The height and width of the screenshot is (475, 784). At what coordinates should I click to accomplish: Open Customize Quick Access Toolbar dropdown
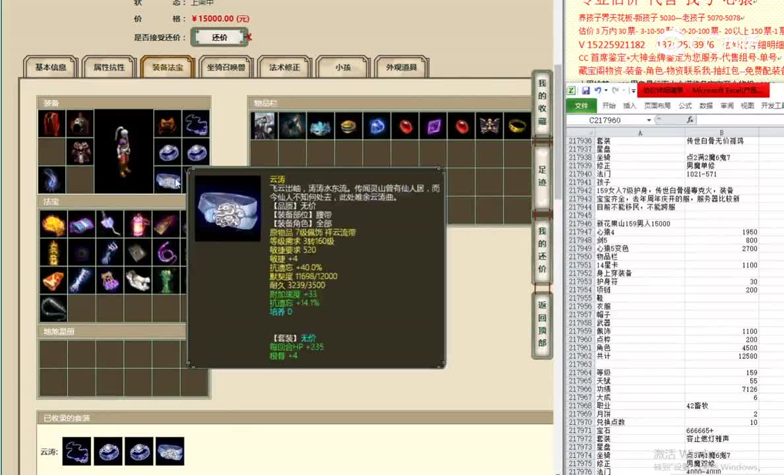[x=633, y=91]
